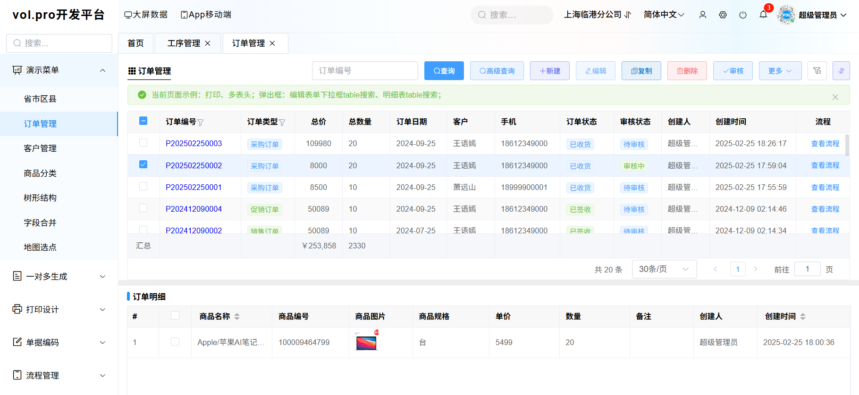Switch to the 首页 tab
The height and width of the screenshot is (395, 859).
tap(135, 43)
